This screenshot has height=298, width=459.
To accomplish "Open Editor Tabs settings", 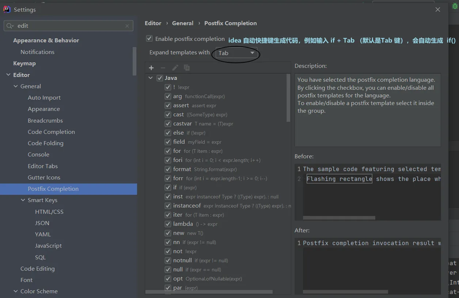I will pyautogui.click(x=43, y=166).
